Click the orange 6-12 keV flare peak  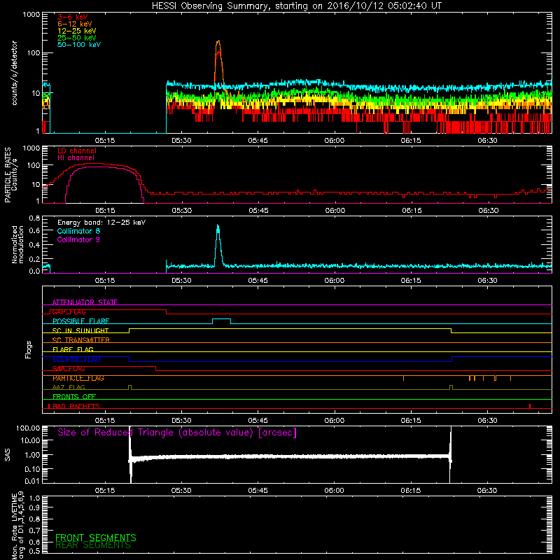(x=218, y=43)
